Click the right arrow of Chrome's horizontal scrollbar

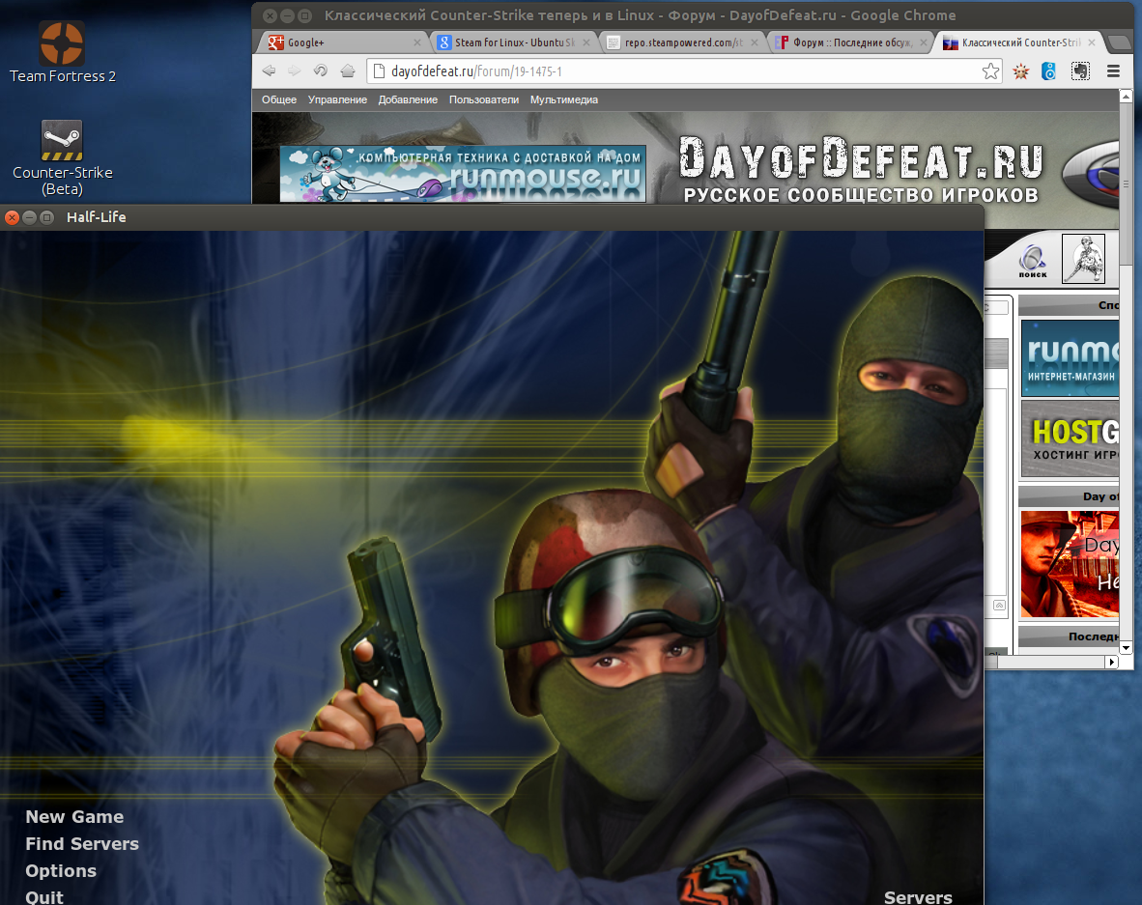1111,662
